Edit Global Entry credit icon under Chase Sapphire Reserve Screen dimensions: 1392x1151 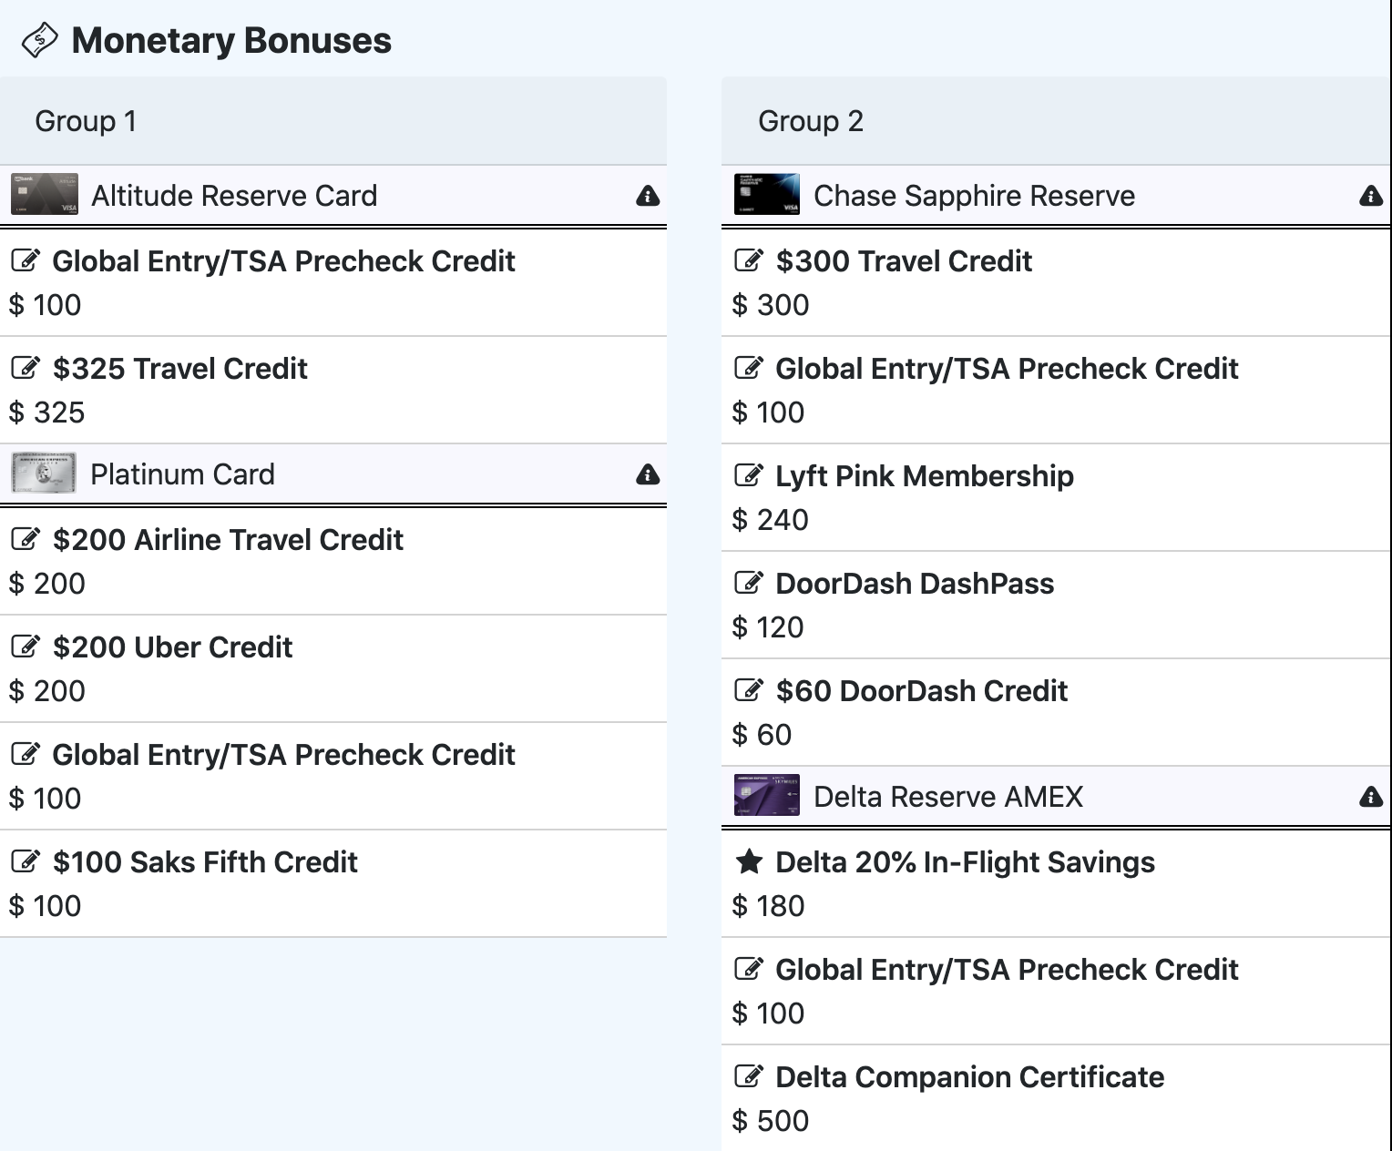(749, 368)
